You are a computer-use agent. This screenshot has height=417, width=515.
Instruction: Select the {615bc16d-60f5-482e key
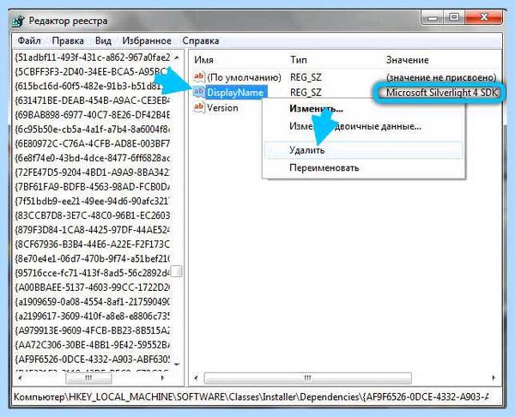click(93, 87)
